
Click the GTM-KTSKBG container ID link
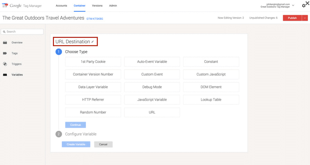[95, 19]
